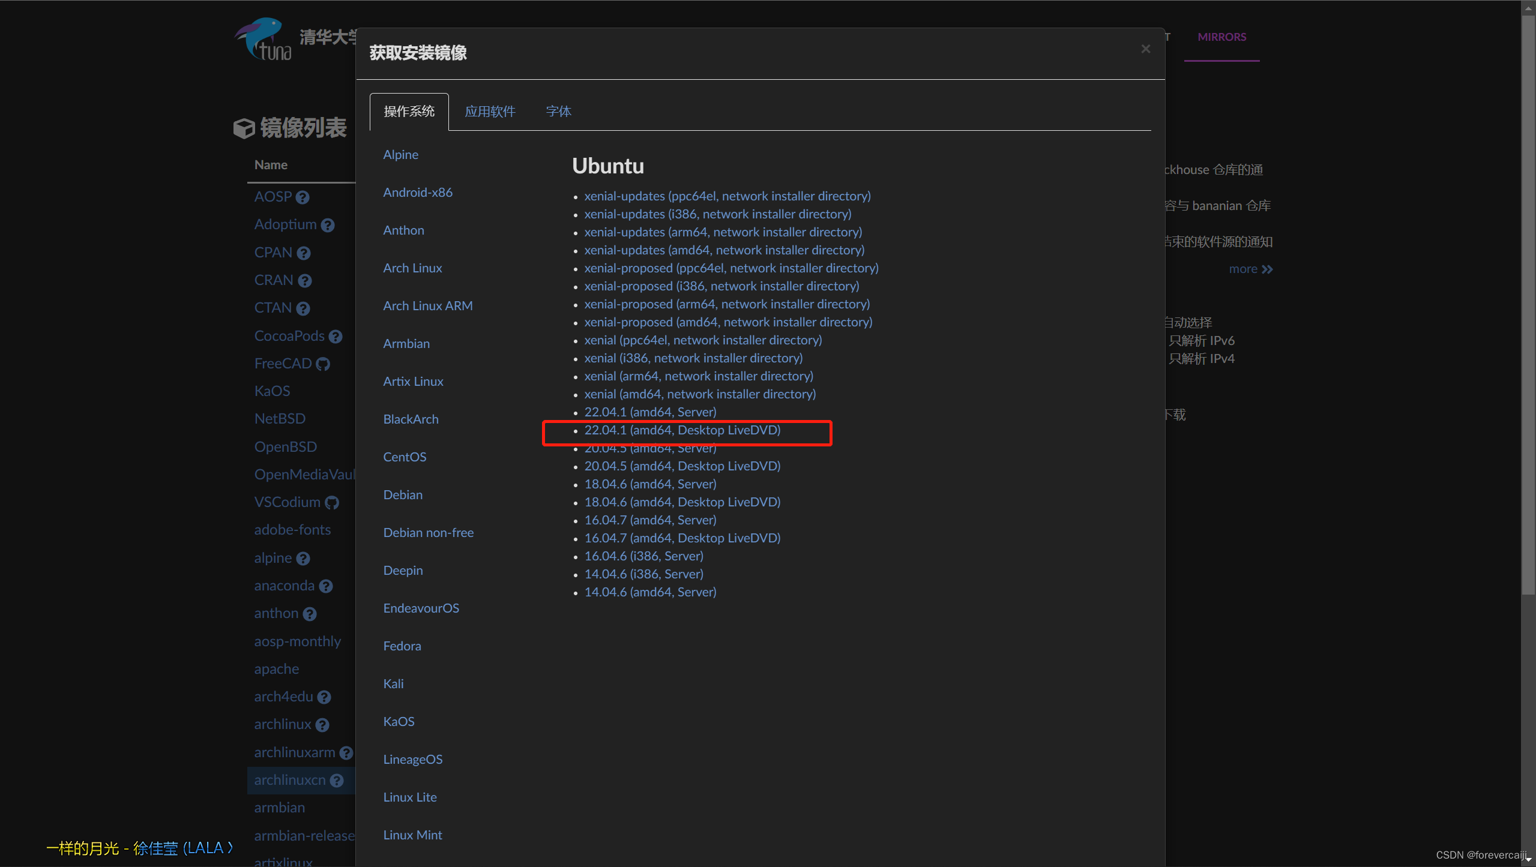Viewport: 1536px width, 867px height.
Task: Select Debian from the distro list
Action: pyautogui.click(x=403, y=495)
